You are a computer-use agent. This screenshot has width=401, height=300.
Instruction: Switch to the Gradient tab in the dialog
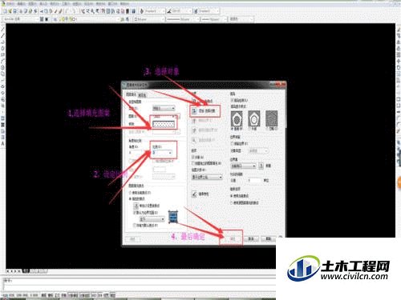pyautogui.click(x=142, y=94)
